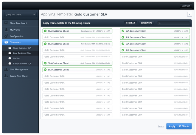The width and height of the screenshot is (196, 135).
Task: Click the Cancel link
Action: [x=161, y=126]
